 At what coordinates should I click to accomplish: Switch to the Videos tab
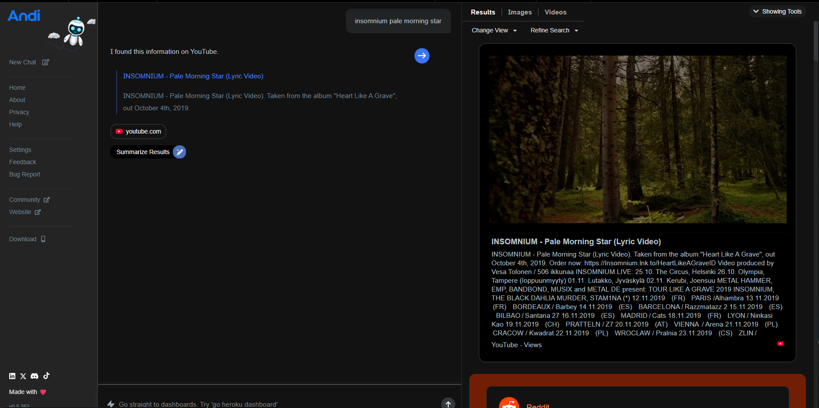(555, 12)
